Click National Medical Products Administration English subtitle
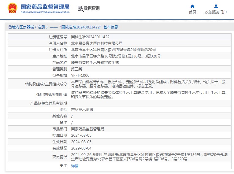 pyautogui.click(x=45, y=12)
